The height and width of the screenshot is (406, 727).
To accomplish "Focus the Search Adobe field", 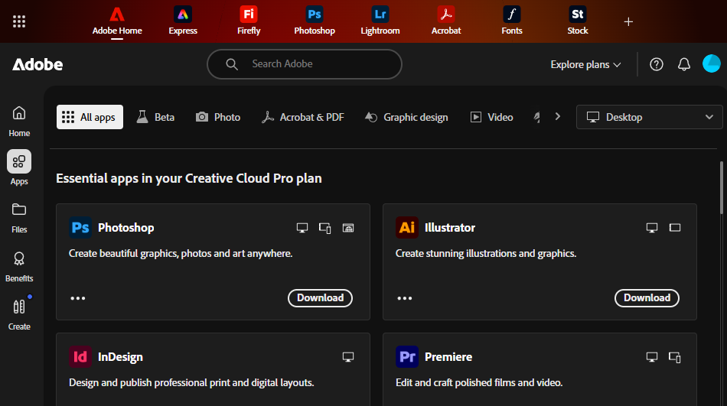I will (304, 64).
